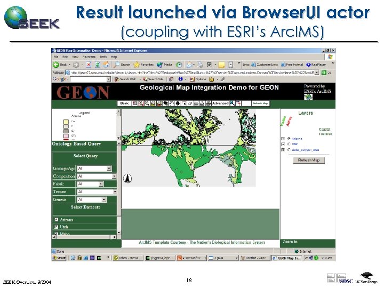Click the gray legend color swatch
The width and height of the screenshot is (384, 288).
pyautogui.click(x=66, y=131)
